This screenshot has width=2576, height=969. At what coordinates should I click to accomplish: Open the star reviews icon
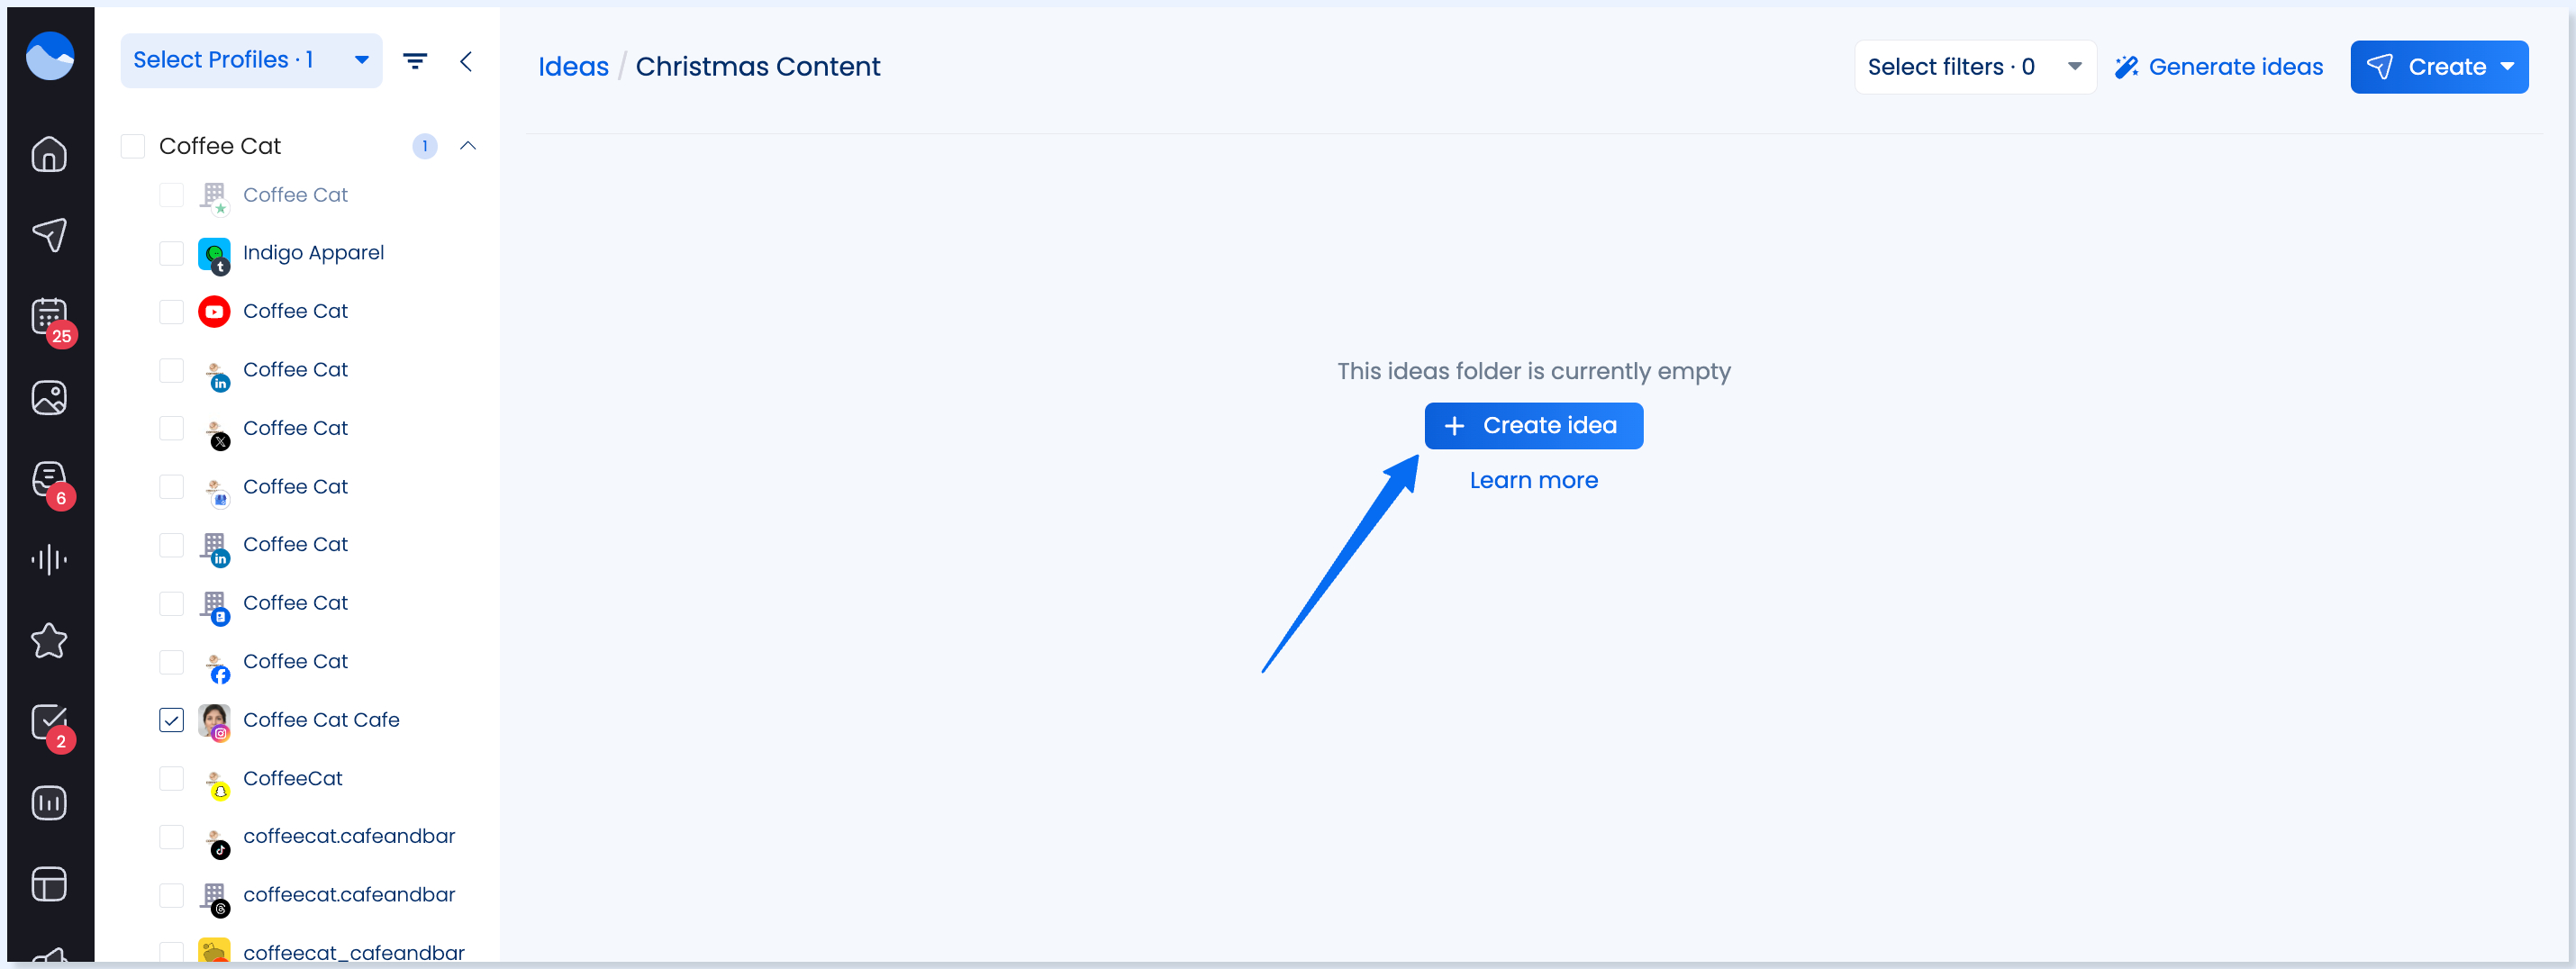point(49,641)
